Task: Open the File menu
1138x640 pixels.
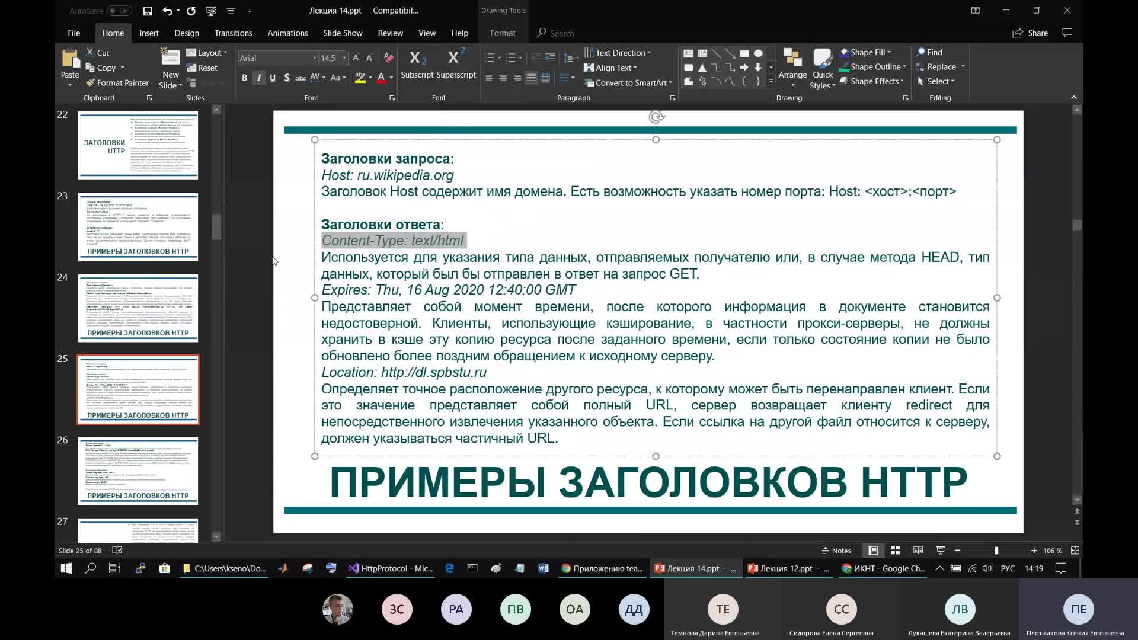Action: (74, 33)
